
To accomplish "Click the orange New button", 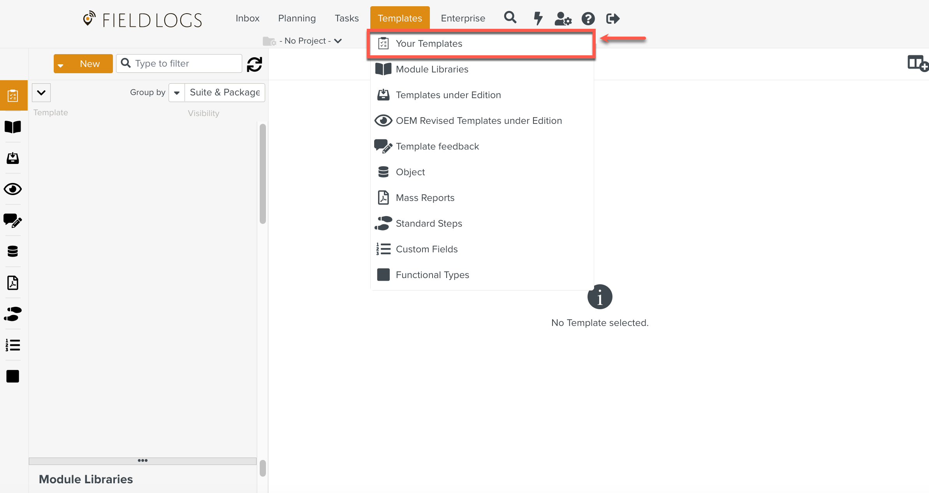I will click(90, 64).
